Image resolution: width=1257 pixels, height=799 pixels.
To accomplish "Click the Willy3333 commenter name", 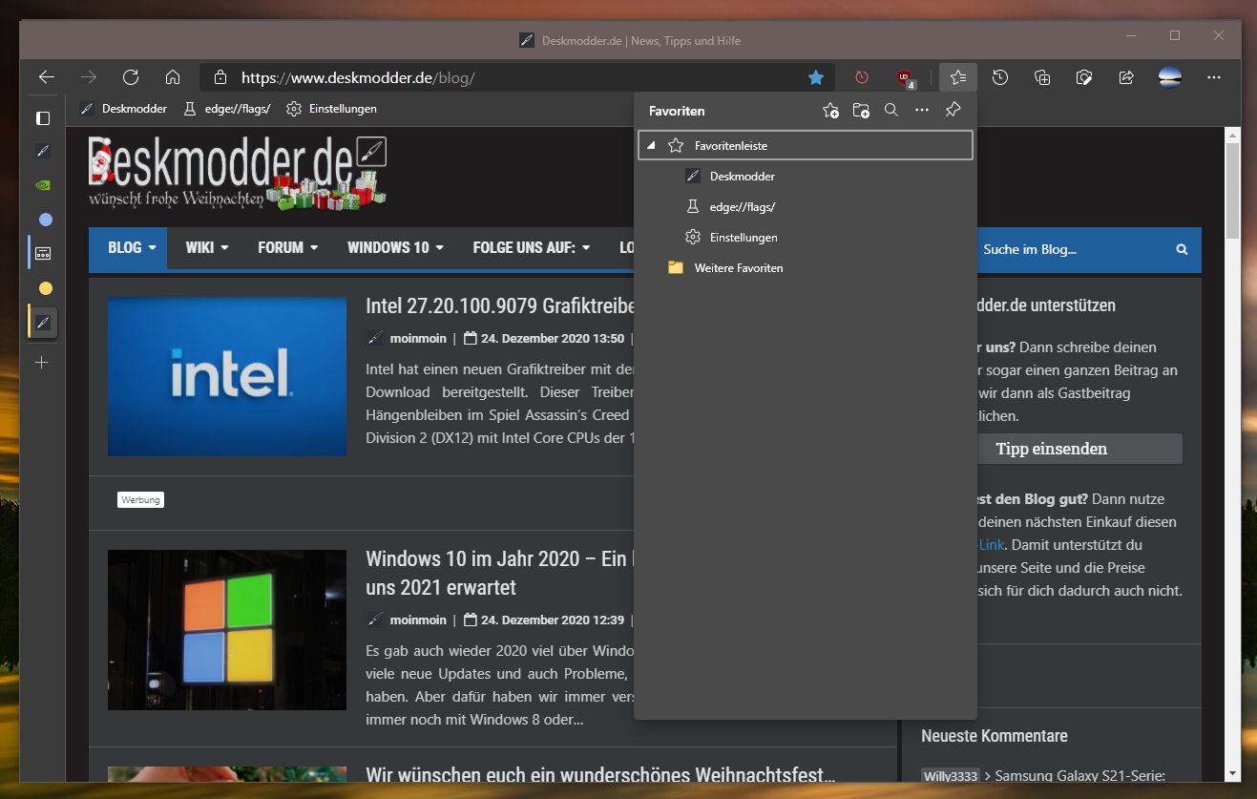I will pyautogui.click(x=951, y=776).
